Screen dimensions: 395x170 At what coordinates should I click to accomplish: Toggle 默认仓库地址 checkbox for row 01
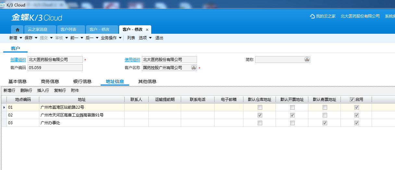pos(260,107)
